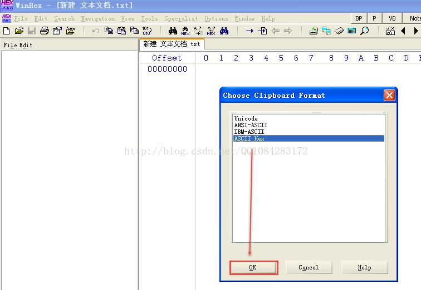
Task: Click the Open RAM chip icon
Action: pos(339,31)
